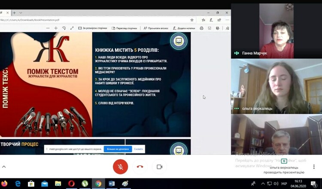Zoom in the PDF with plus icon
Viewport: 322px width, 189px height.
tap(56, 28)
